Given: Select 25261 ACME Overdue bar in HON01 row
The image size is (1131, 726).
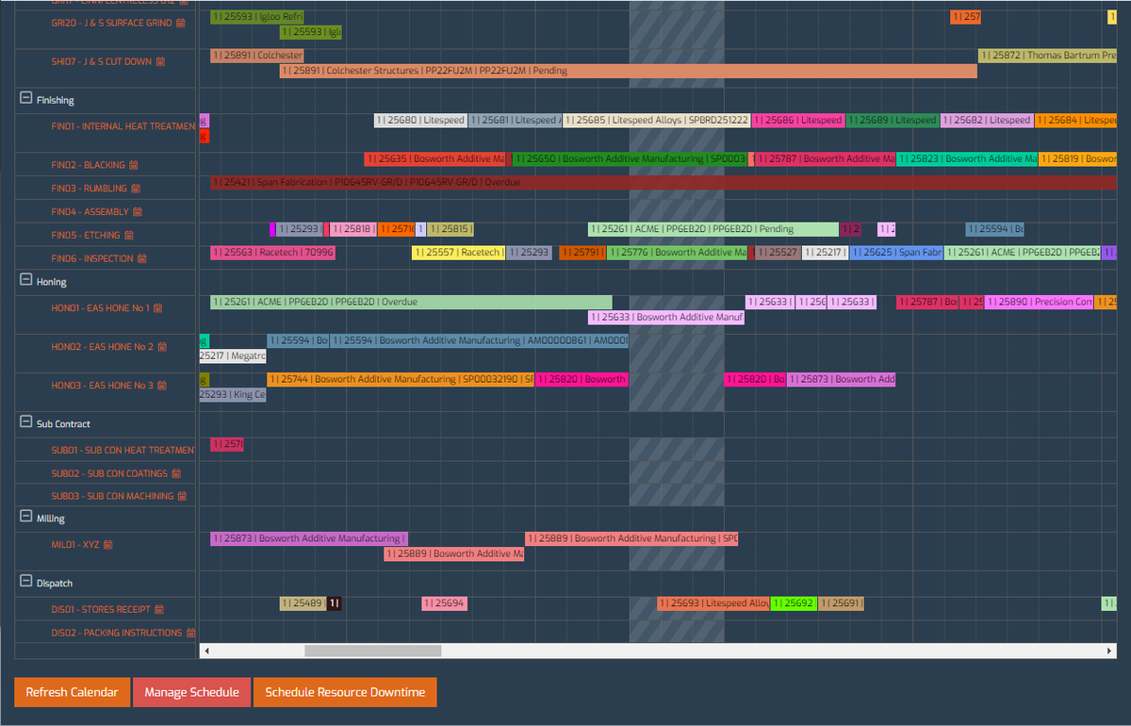Looking at the screenshot, I should 411,302.
